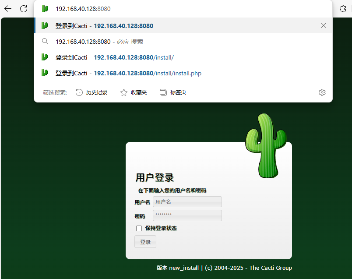The width and height of the screenshot is (352, 279).
Task: Click the 筛选搜索: label
Action: point(55,92)
